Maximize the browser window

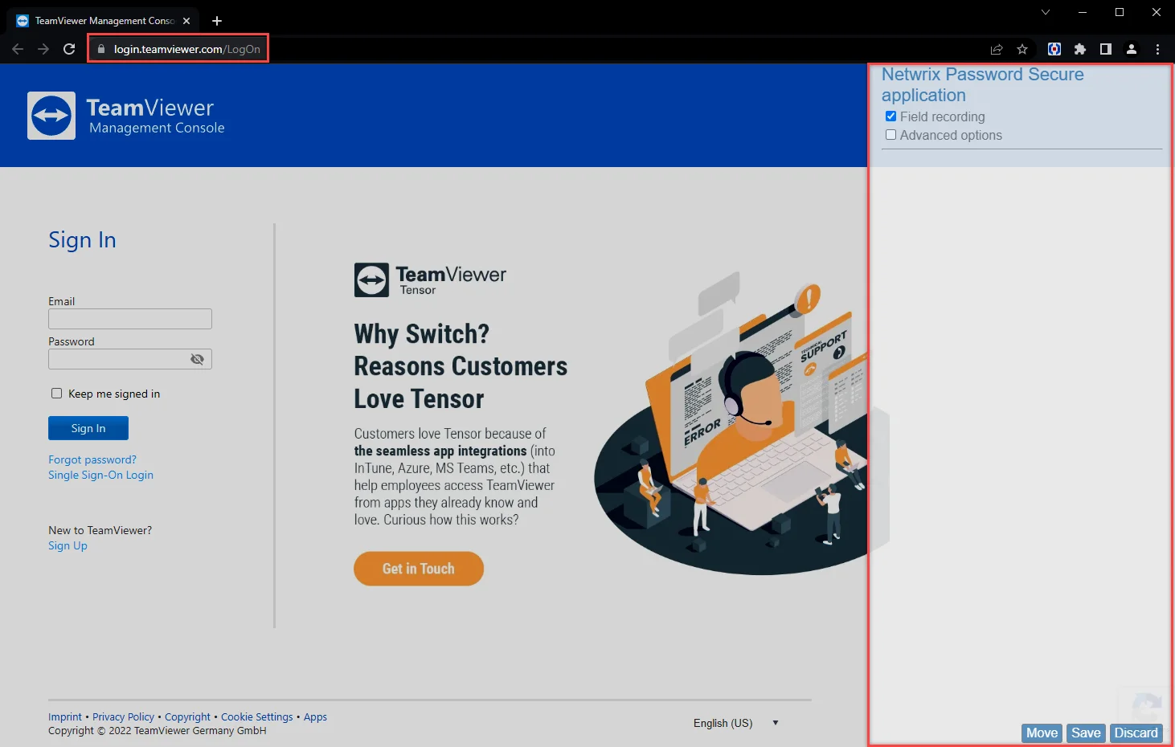click(x=1120, y=12)
